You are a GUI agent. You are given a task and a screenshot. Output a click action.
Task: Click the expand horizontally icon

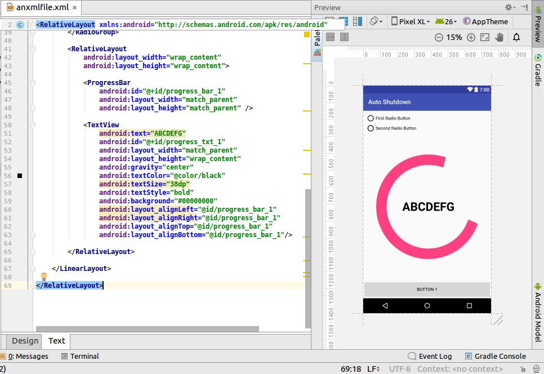(330, 37)
